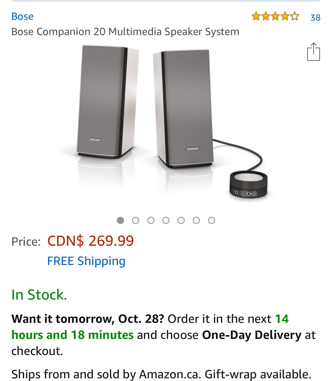Tap the 14 hours and 18 minutes countdown
The image size is (332, 381).
pyautogui.click(x=73, y=335)
